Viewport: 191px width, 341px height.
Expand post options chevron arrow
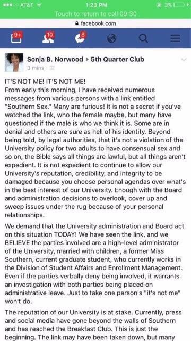tap(184, 60)
